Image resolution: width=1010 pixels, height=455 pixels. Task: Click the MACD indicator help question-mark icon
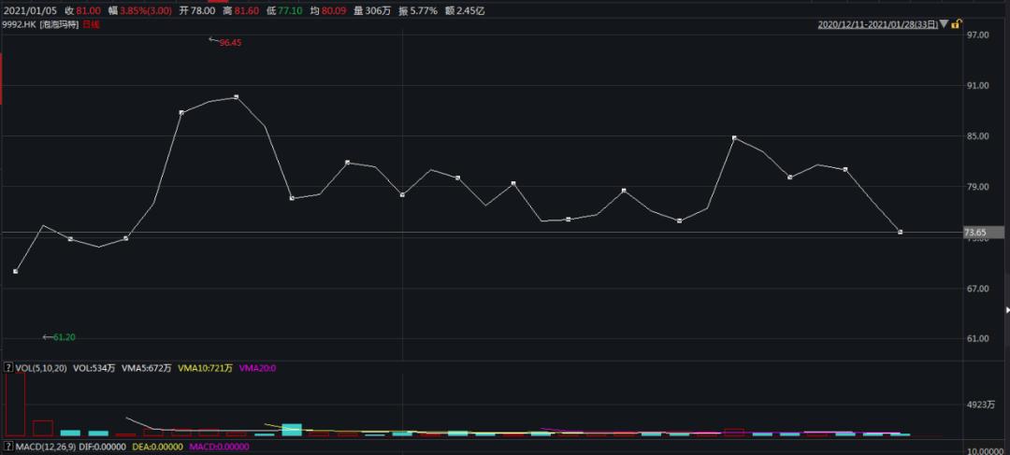pyautogui.click(x=8, y=446)
